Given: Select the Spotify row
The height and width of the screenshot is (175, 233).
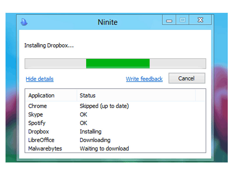Looking at the screenshot, I should (x=115, y=123).
